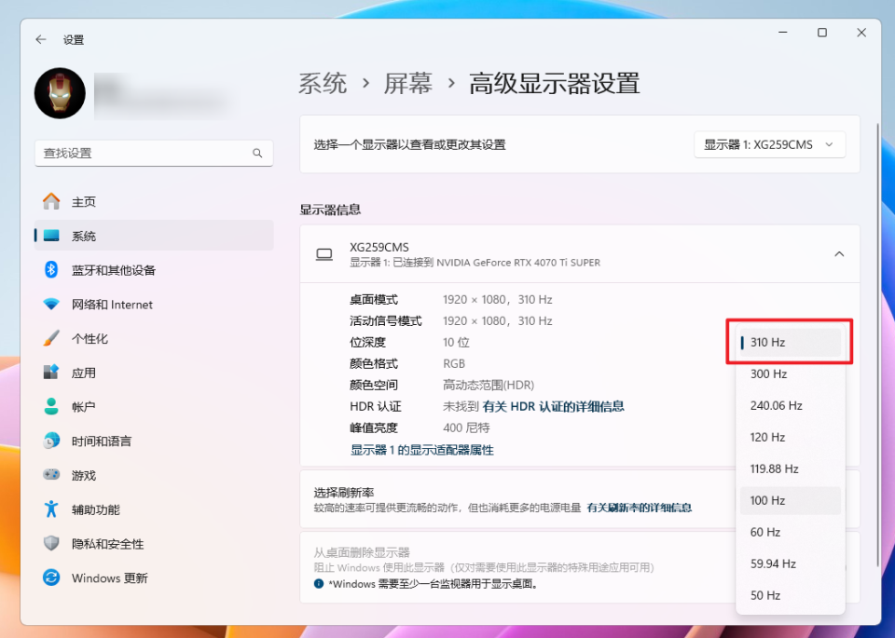The width and height of the screenshot is (895, 638).
Task: Close the 设置 window
Action: coord(861,33)
